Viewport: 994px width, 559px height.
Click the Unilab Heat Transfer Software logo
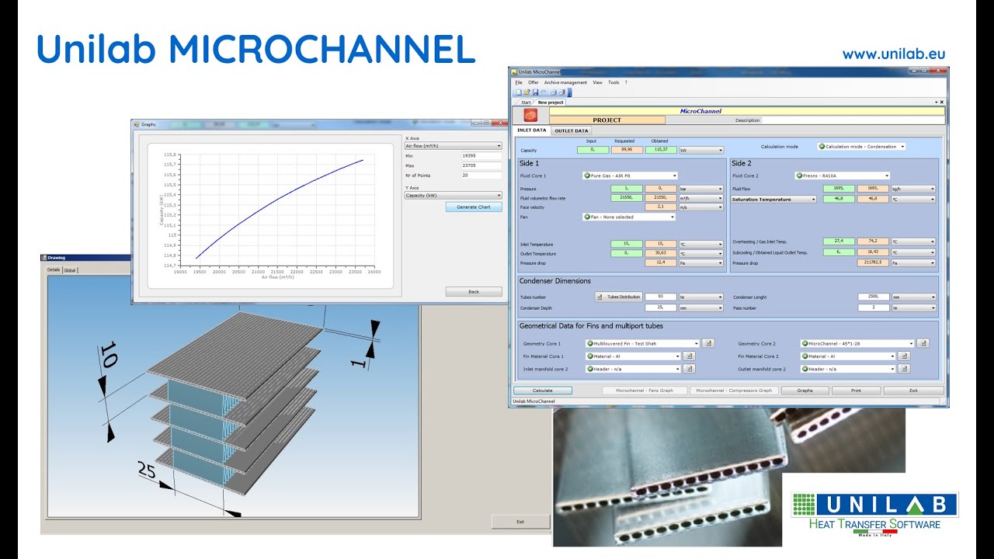(x=875, y=512)
